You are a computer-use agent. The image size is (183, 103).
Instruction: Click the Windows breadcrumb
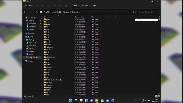point(66,12)
